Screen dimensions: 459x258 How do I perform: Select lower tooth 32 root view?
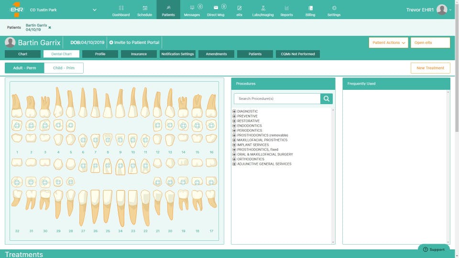(x=17, y=198)
